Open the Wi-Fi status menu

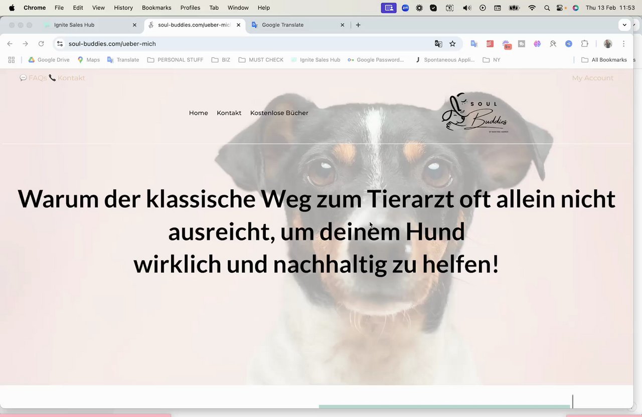point(532,8)
